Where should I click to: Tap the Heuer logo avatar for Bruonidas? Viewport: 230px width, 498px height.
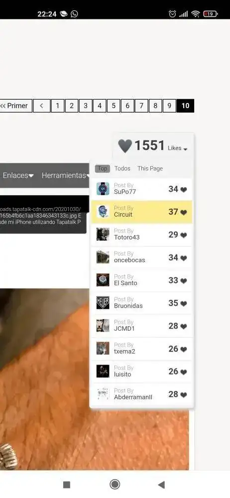(103, 303)
